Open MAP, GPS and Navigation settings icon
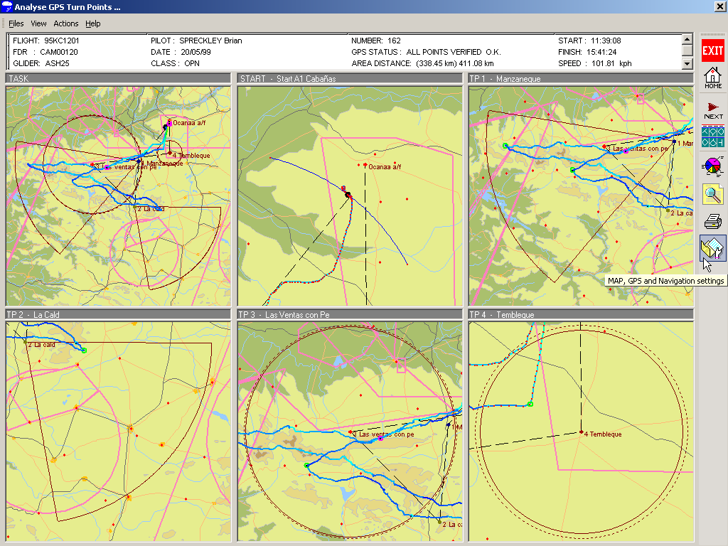The image size is (728, 546). [713, 249]
